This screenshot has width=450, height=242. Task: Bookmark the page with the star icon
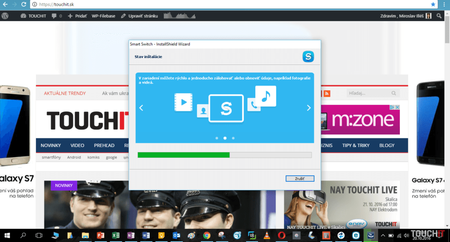433,4
